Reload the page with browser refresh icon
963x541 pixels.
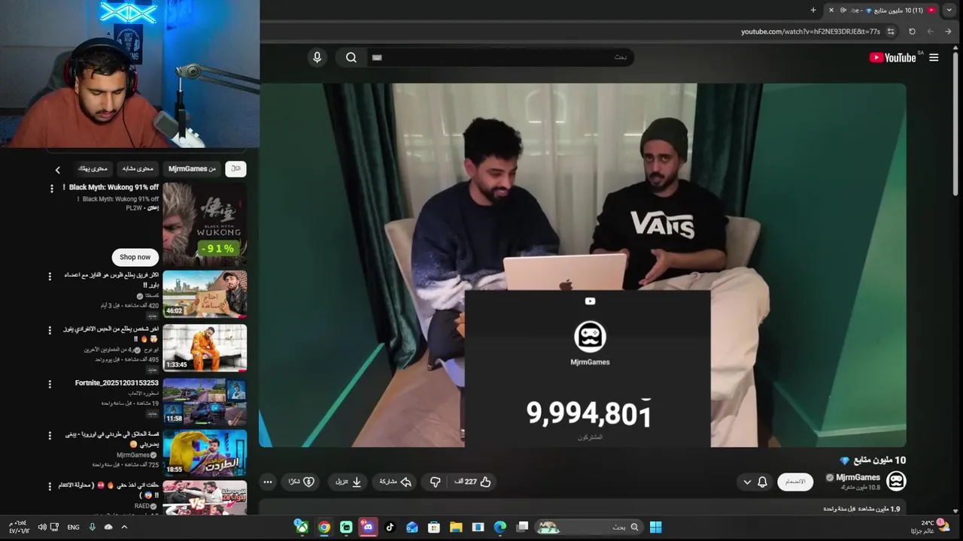(912, 32)
